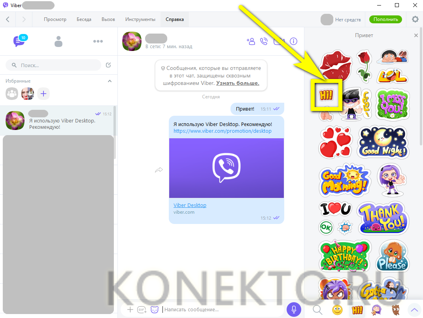The image size is (423, 318).
Task: Send the red hearts sticker
Action: point(336,142)
